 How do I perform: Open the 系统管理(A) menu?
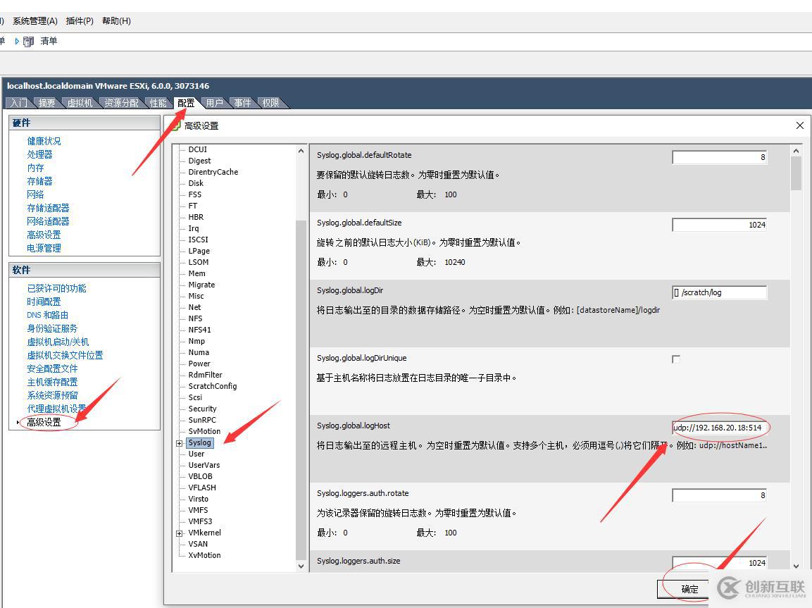(35, 20)
